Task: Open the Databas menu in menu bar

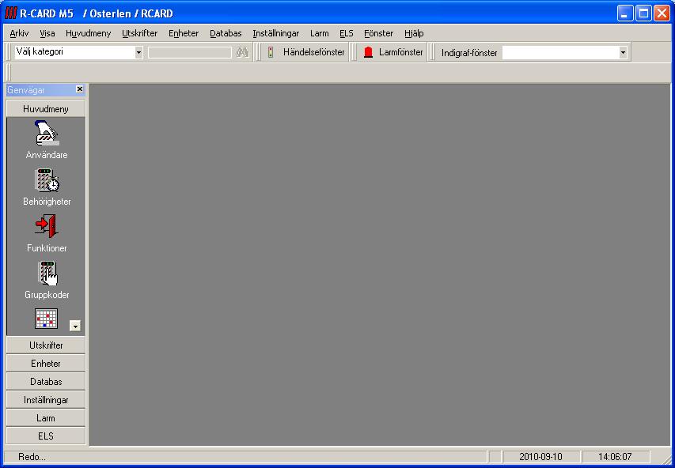Action: click(x=226, y=33)
